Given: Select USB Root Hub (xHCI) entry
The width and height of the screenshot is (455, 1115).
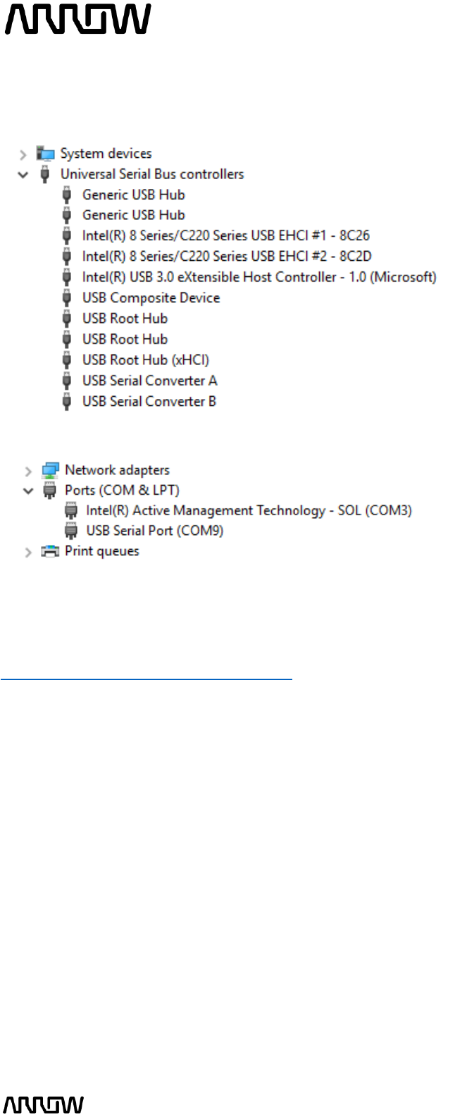Looking at the screenshot, I should point(145,359).
